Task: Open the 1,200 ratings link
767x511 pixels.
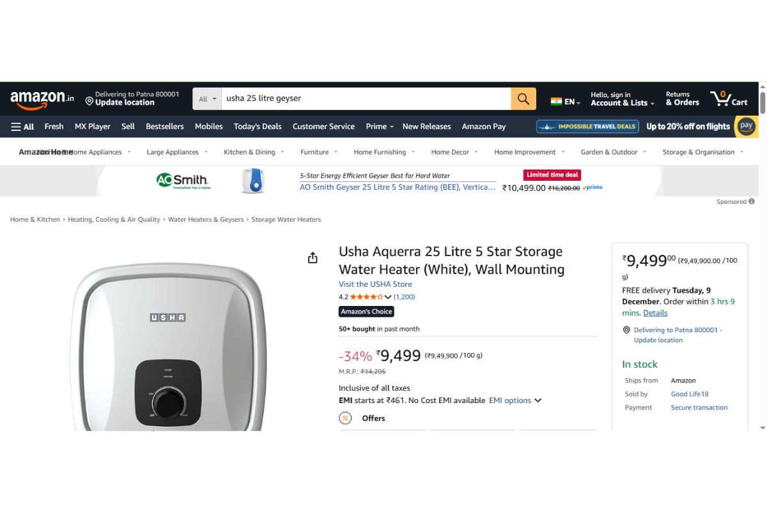Action: [x=405, y=296]
